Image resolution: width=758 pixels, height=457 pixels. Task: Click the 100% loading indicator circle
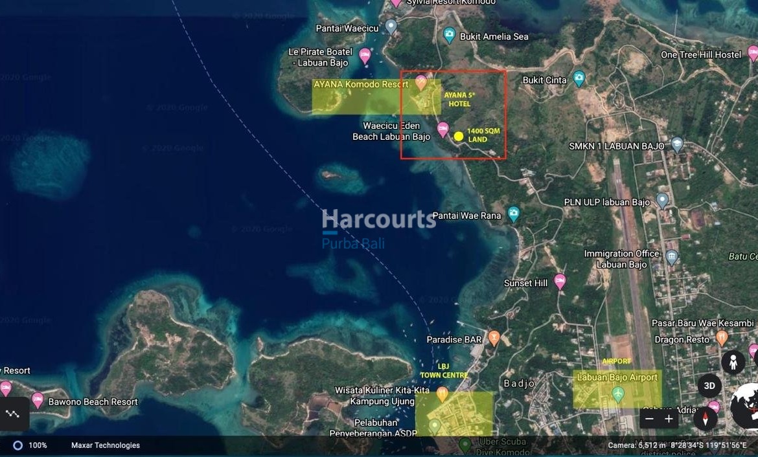(18, 445)
